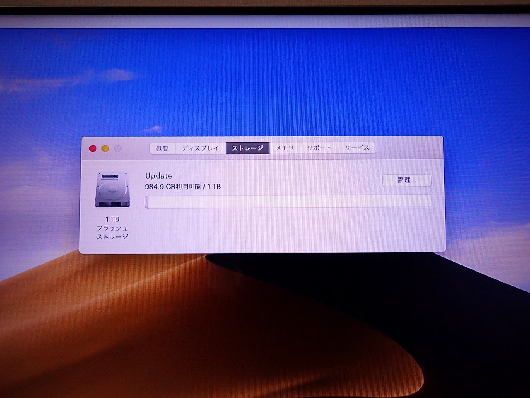Click the 1 TB フラッシュストレージ label

tap(112, 228)
